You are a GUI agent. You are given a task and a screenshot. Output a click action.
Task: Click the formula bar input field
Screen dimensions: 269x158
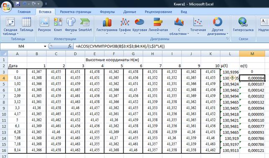171,46
